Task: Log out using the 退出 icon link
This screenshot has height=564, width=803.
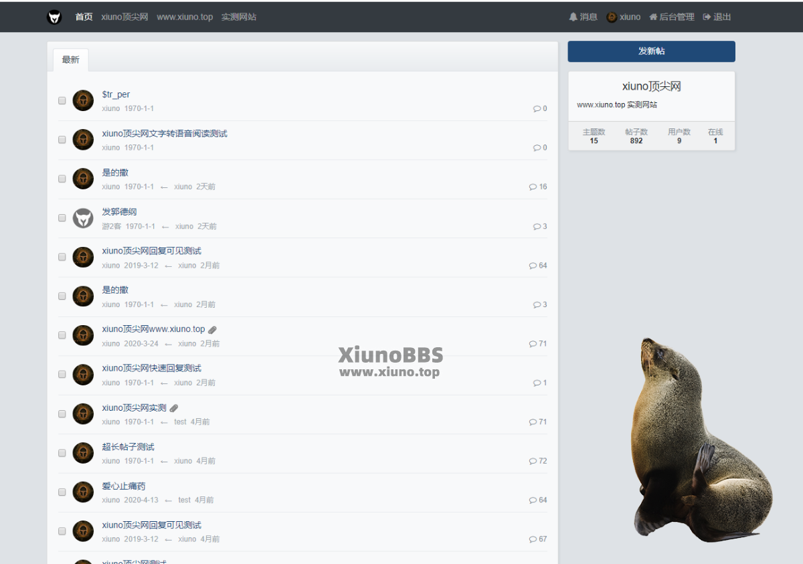Action: click(x=717, y=17)
